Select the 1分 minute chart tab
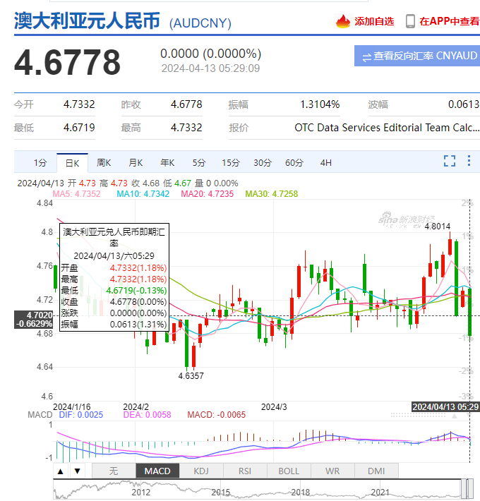Image resolution: width=480 pixels, height=501 pixels. click(40, 162)
